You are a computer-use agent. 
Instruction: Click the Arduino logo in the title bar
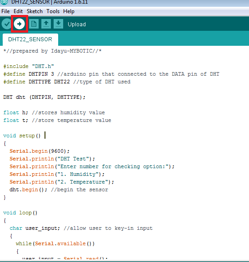[x=4, y=2]
